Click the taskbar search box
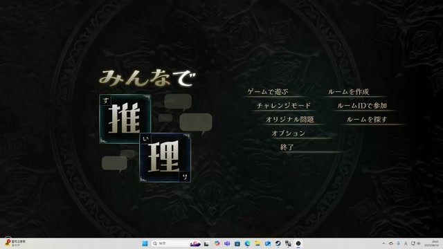Screen dimensions: 443x249 coord(177,243)
